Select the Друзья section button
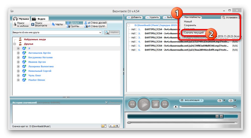251x138 pixels. tap(74, 23)
